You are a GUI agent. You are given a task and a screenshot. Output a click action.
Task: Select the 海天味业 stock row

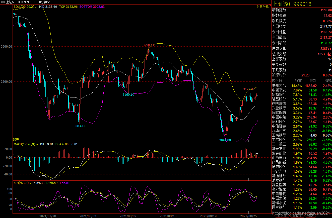coord(302,149)
